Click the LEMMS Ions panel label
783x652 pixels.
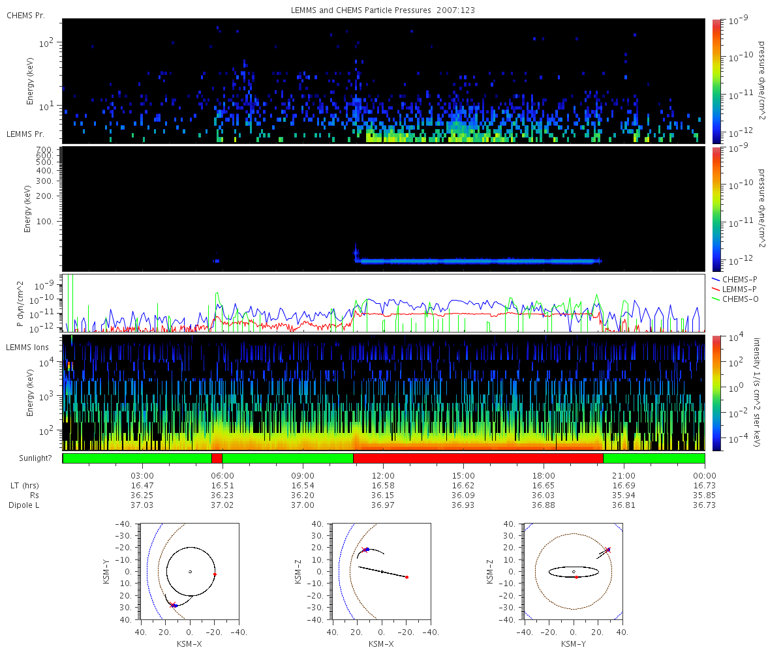tap(28, 348)
